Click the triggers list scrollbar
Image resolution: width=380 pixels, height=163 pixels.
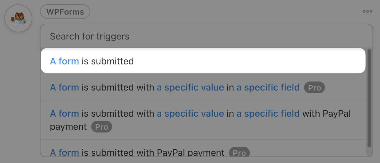pos(369,98)
